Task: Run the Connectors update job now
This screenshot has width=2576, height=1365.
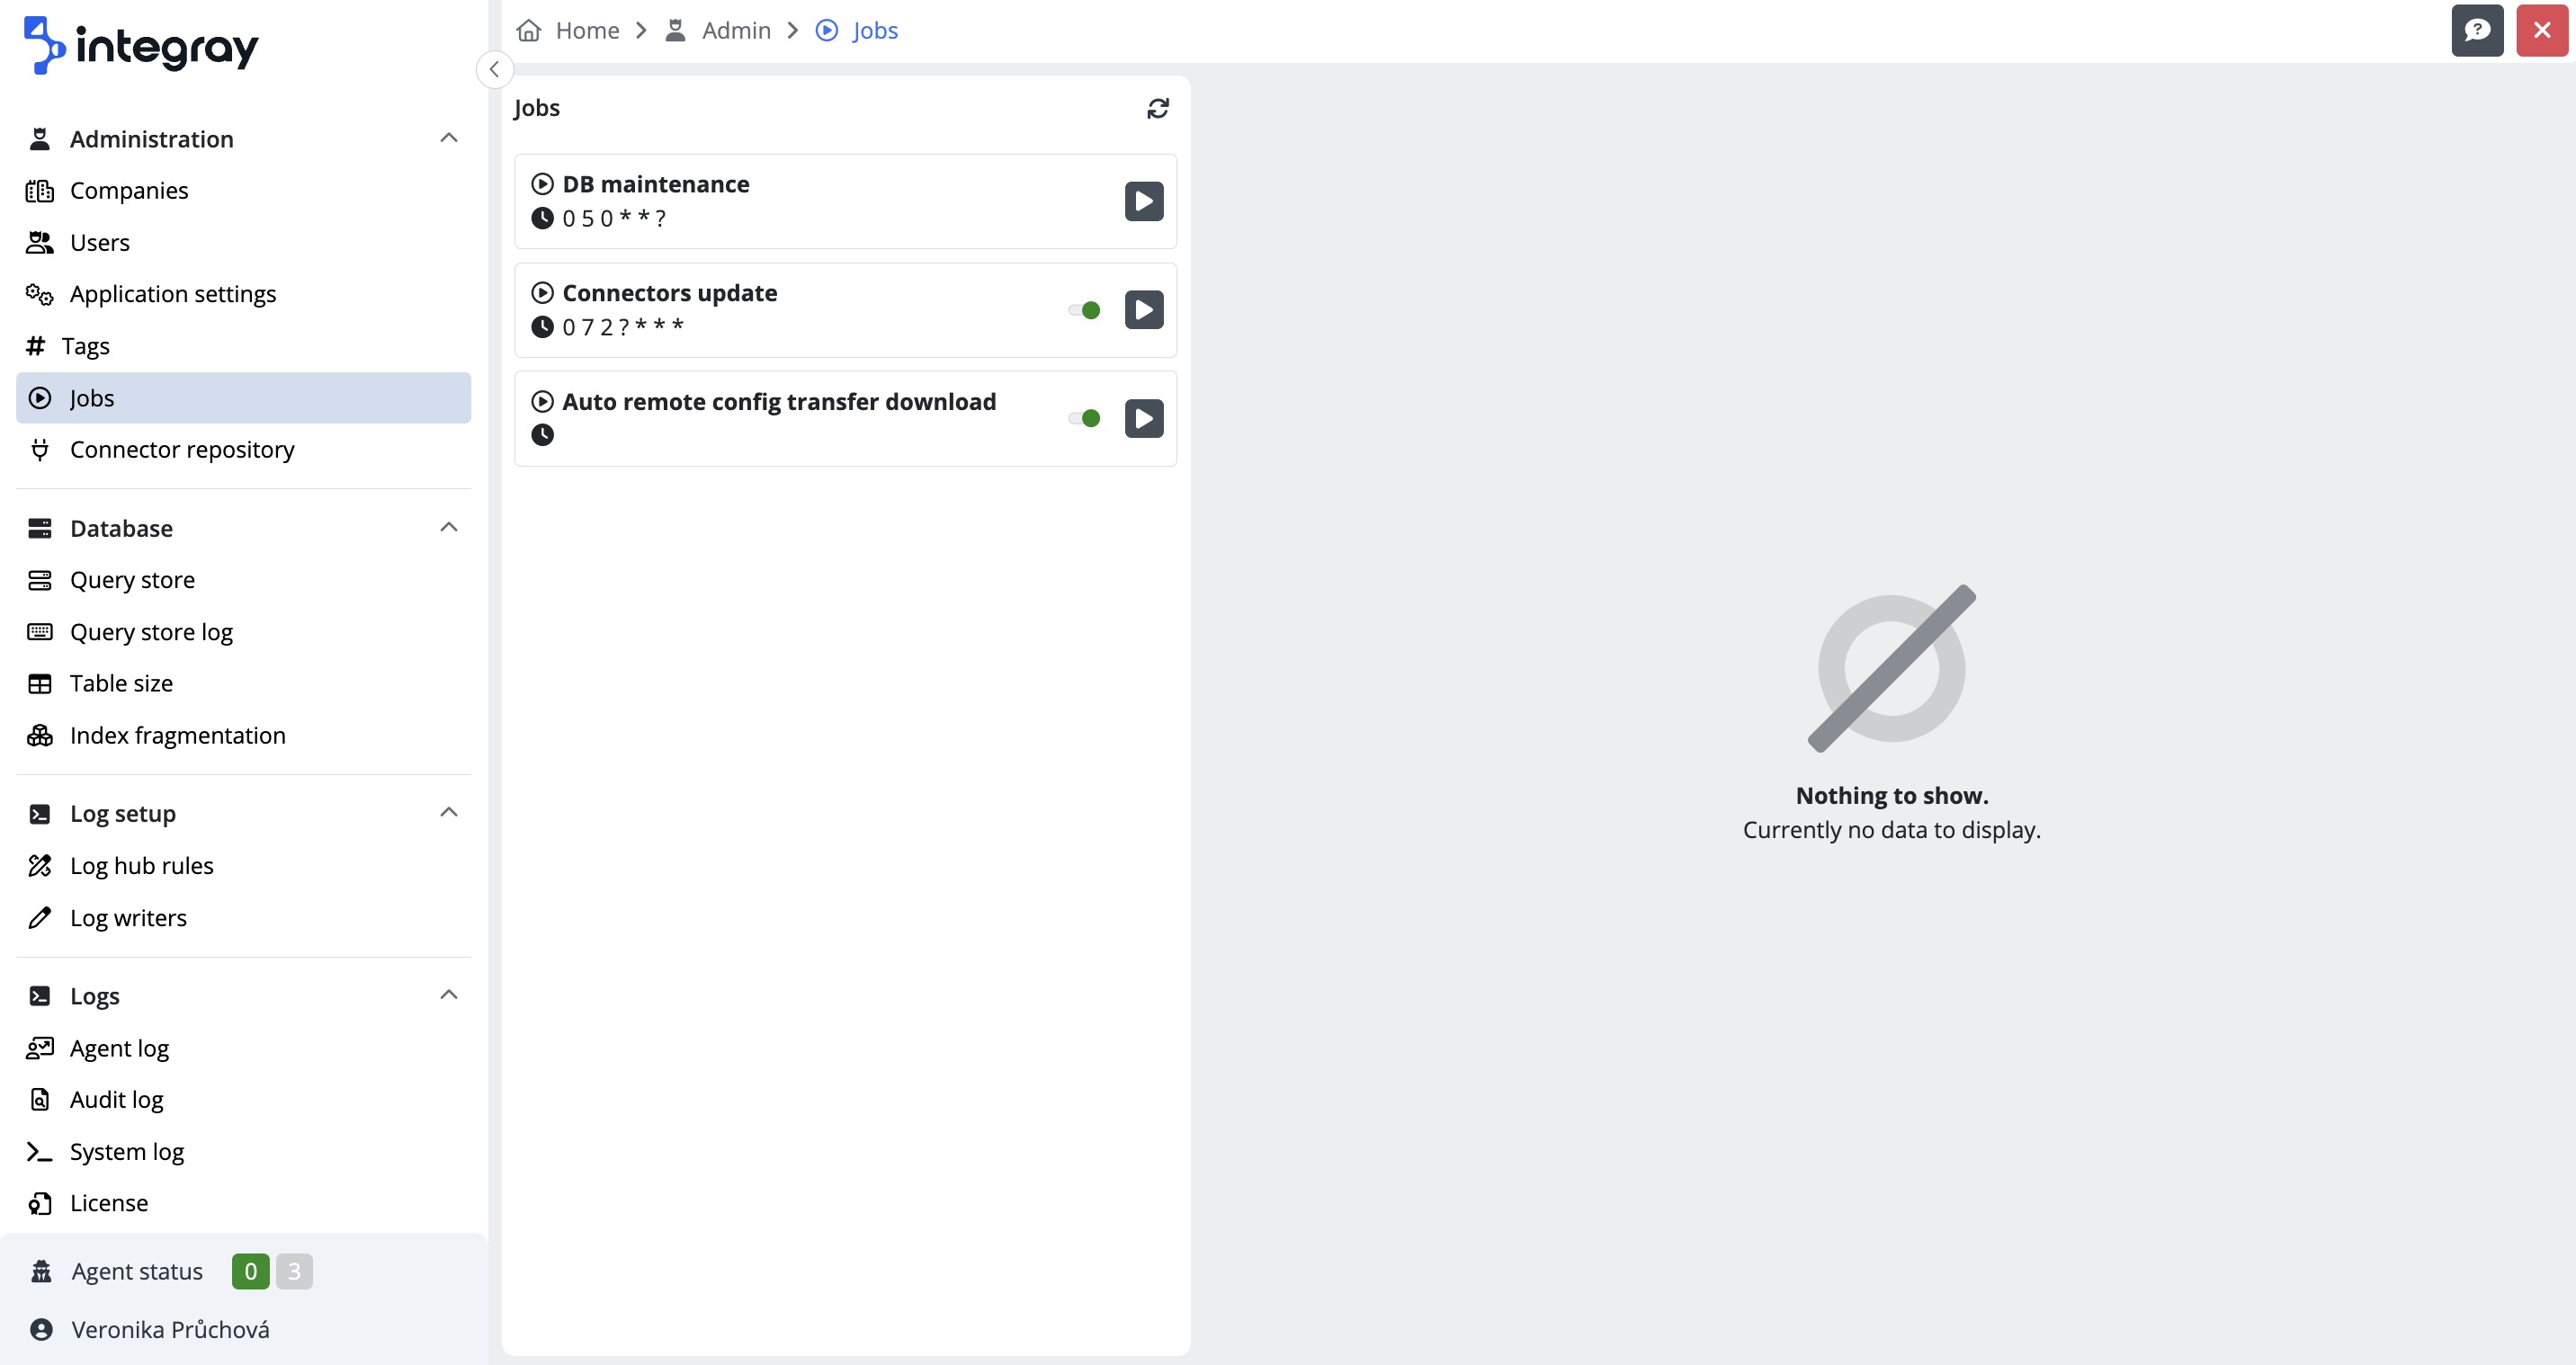Action: coord(1143,310)
